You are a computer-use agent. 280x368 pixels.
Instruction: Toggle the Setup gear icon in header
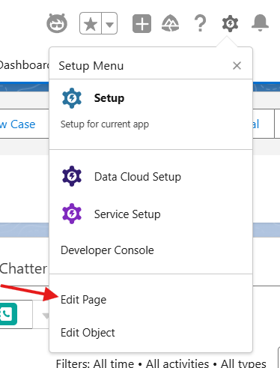230,23
